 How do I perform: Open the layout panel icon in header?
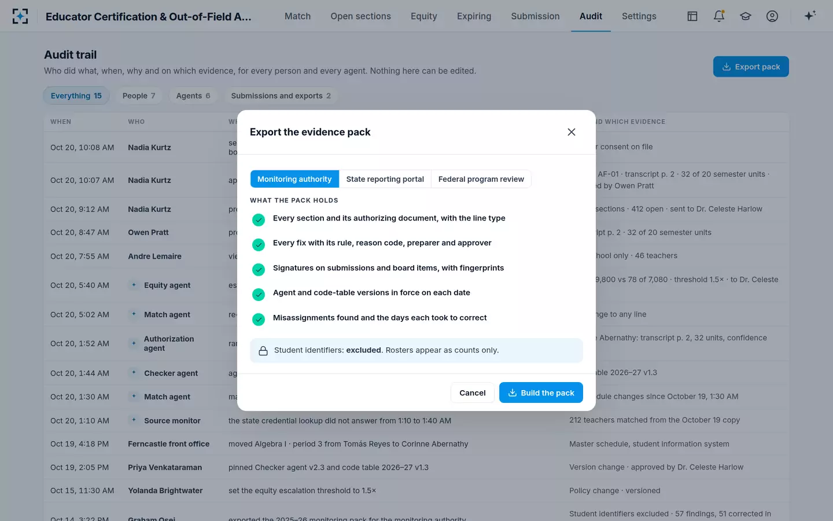coord(692,16)
